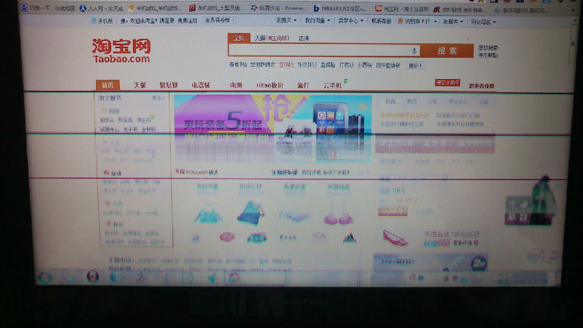Click the teal handbag product image
The image size is (583, 328).
coord(208,214)
